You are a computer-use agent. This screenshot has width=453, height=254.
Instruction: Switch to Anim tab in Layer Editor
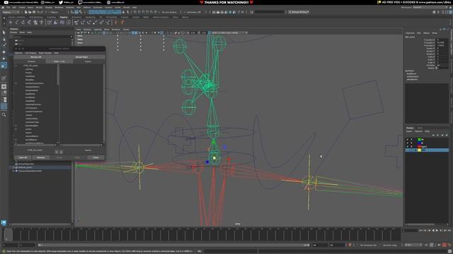[420, 128]
